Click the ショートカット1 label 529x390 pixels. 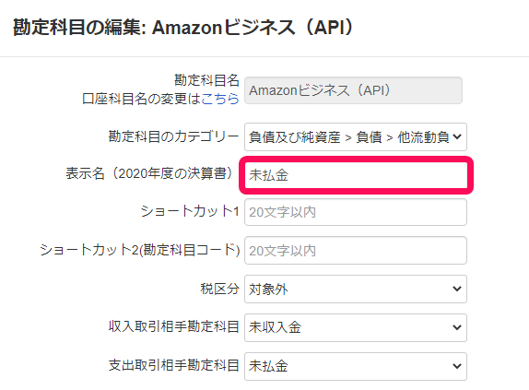click(x=190, y=211)
